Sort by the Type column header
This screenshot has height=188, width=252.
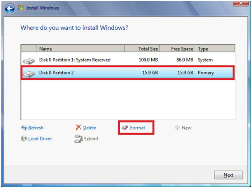pyautogui.click(x=215, y=49)
